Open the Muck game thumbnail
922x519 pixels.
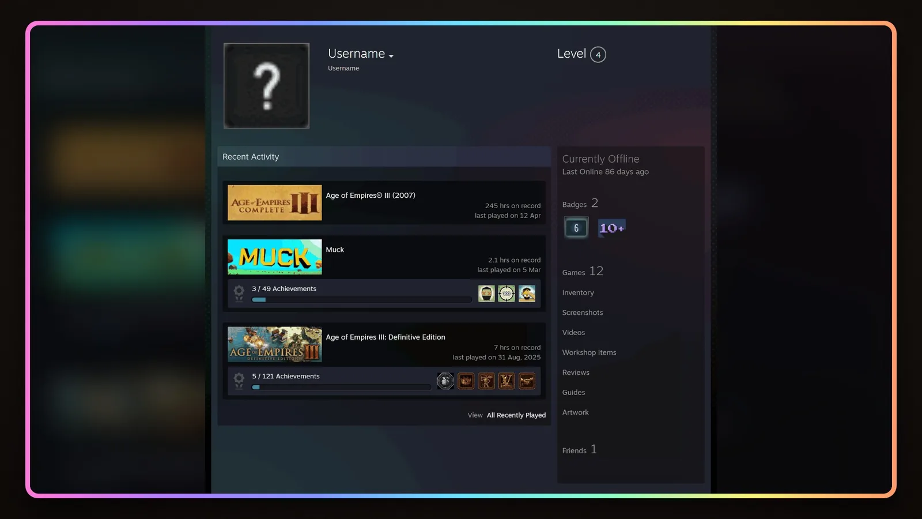274,257
